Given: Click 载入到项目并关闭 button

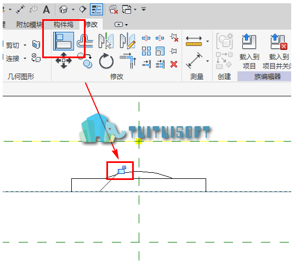Looking at the screenshot, I should point(277,52).
